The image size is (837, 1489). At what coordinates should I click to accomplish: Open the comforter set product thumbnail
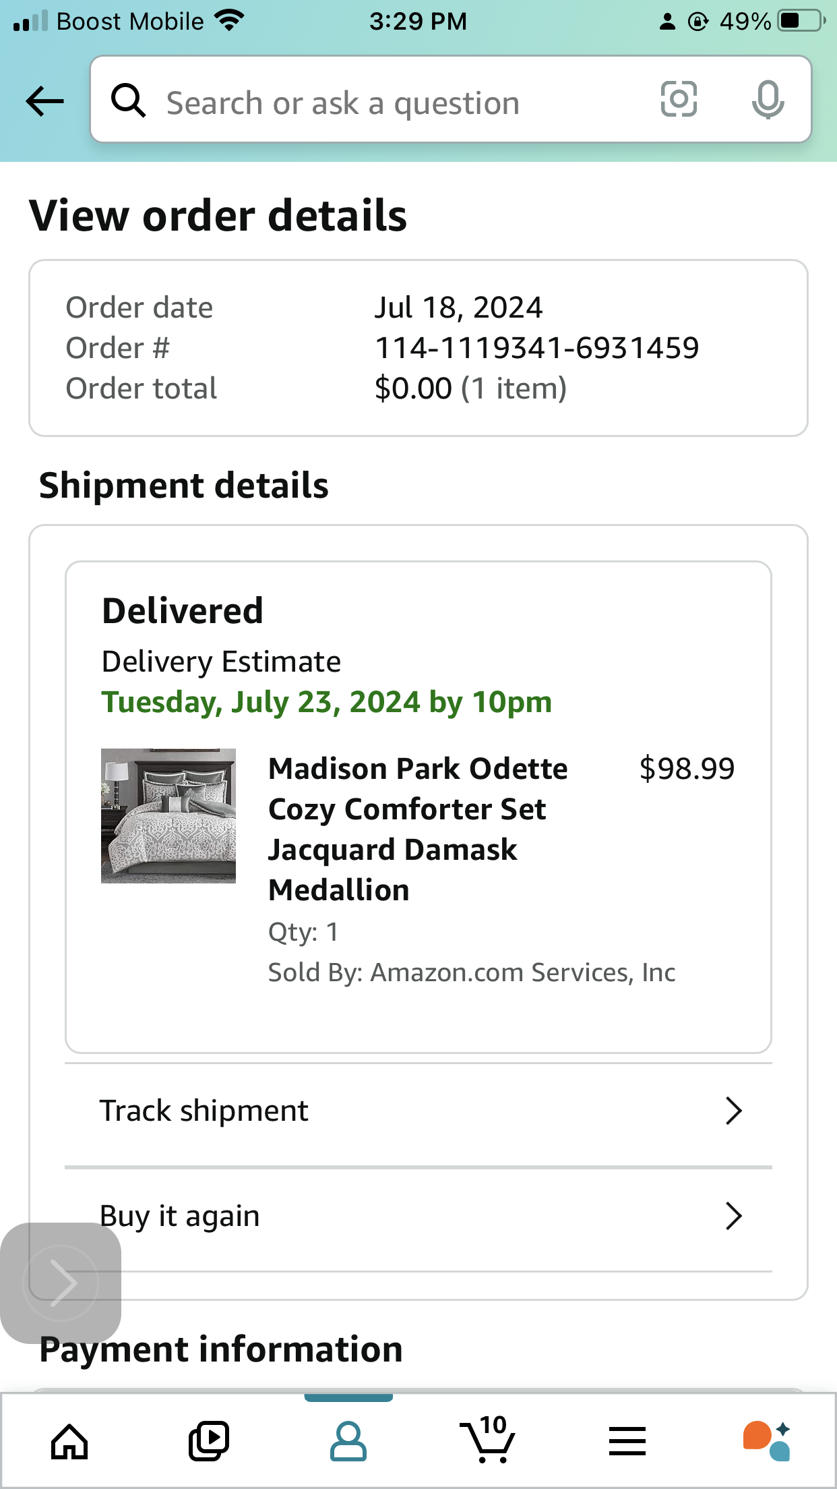168,815
